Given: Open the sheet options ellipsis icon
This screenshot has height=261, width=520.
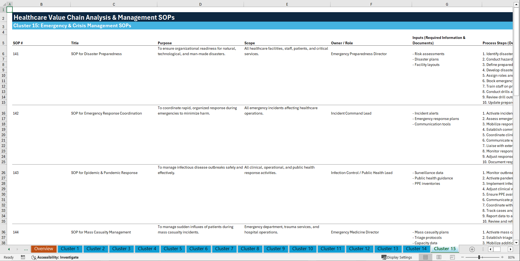Looking at the screenshot, I should 483,249.
